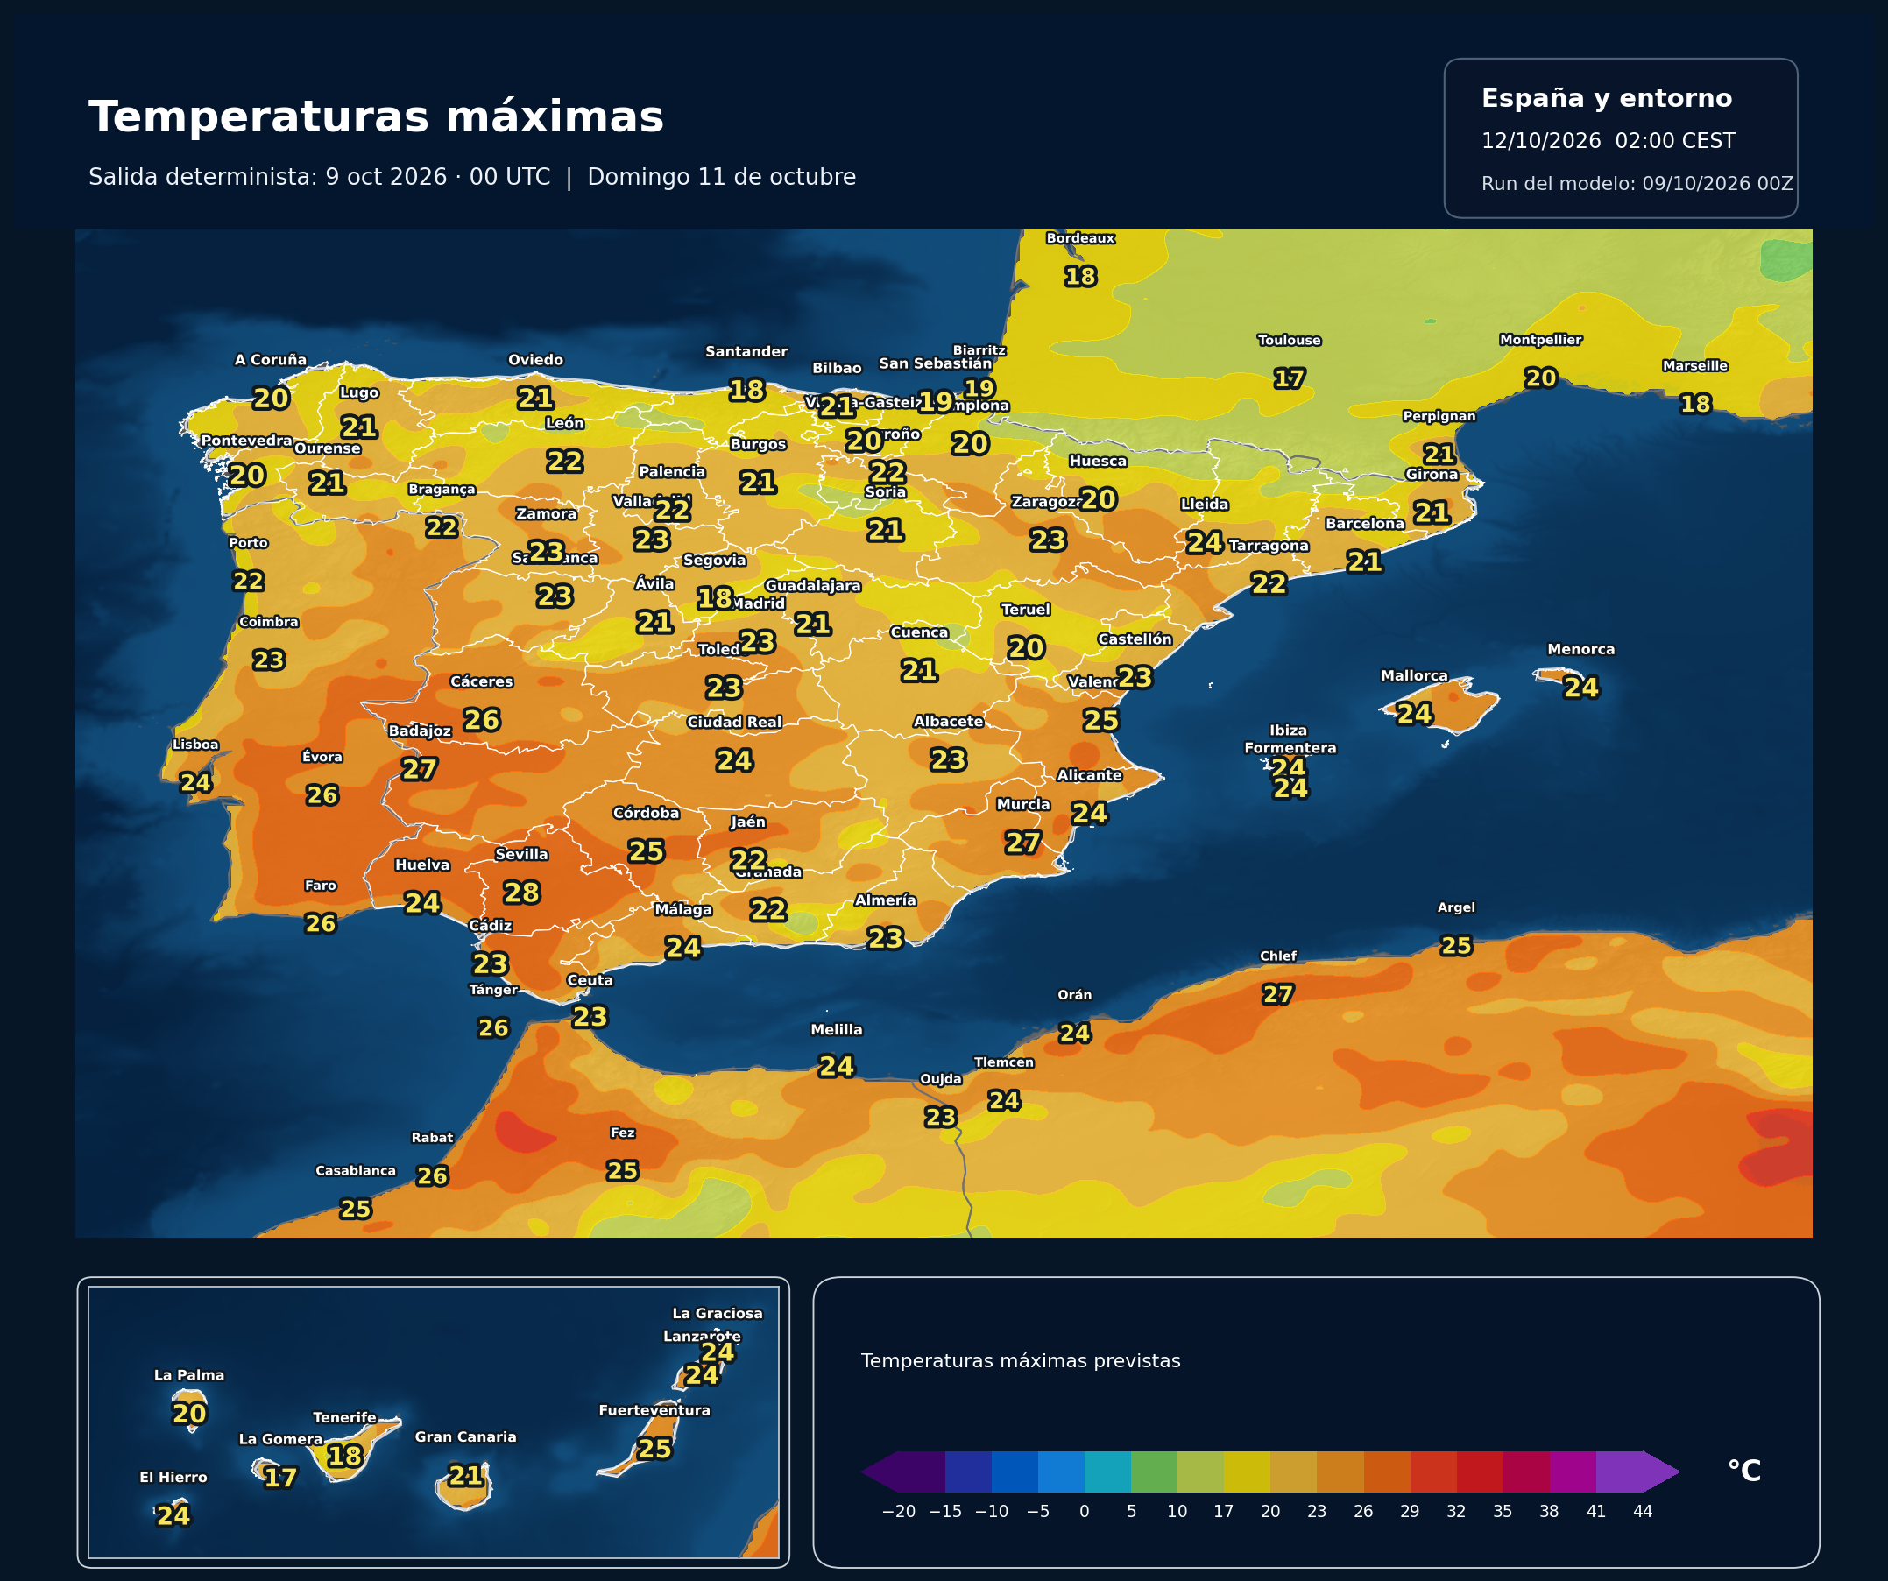The image size is (1888, 1581).
Task: Click the Fuerteventura label
Action: pyautogui.click(x=654, y=1410)
